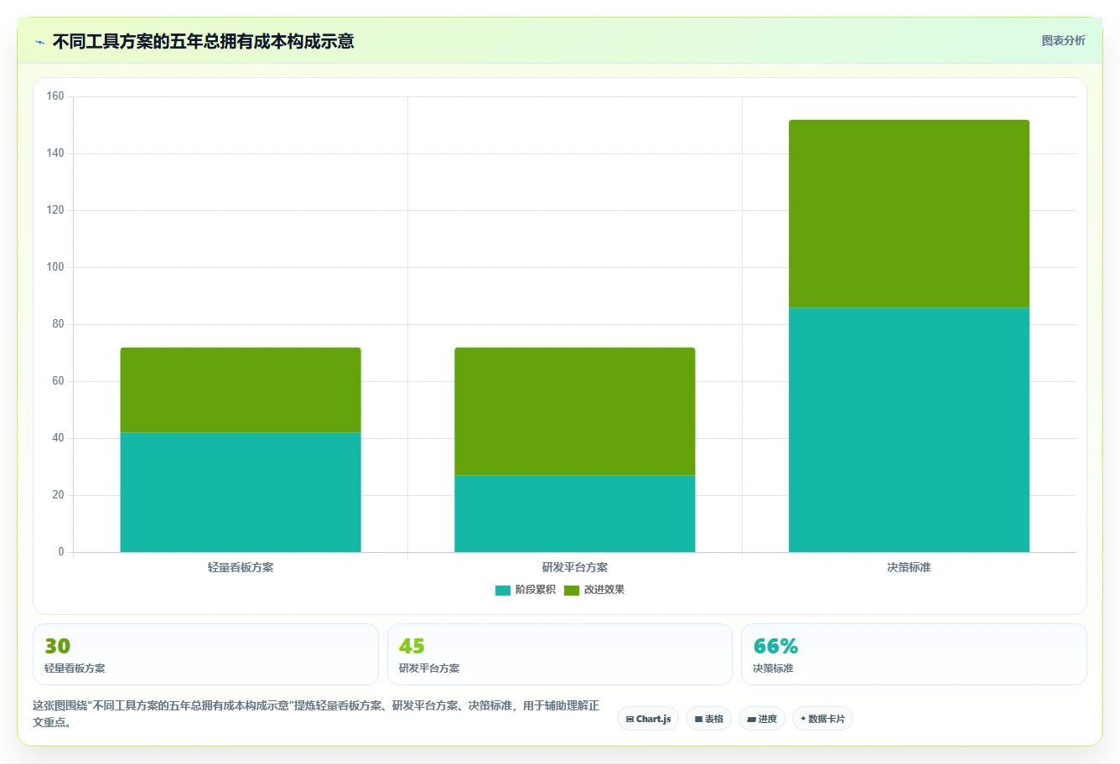
Task: Click the teal bar segment for 轻量看板方案
Action: [x=241, y=493]
